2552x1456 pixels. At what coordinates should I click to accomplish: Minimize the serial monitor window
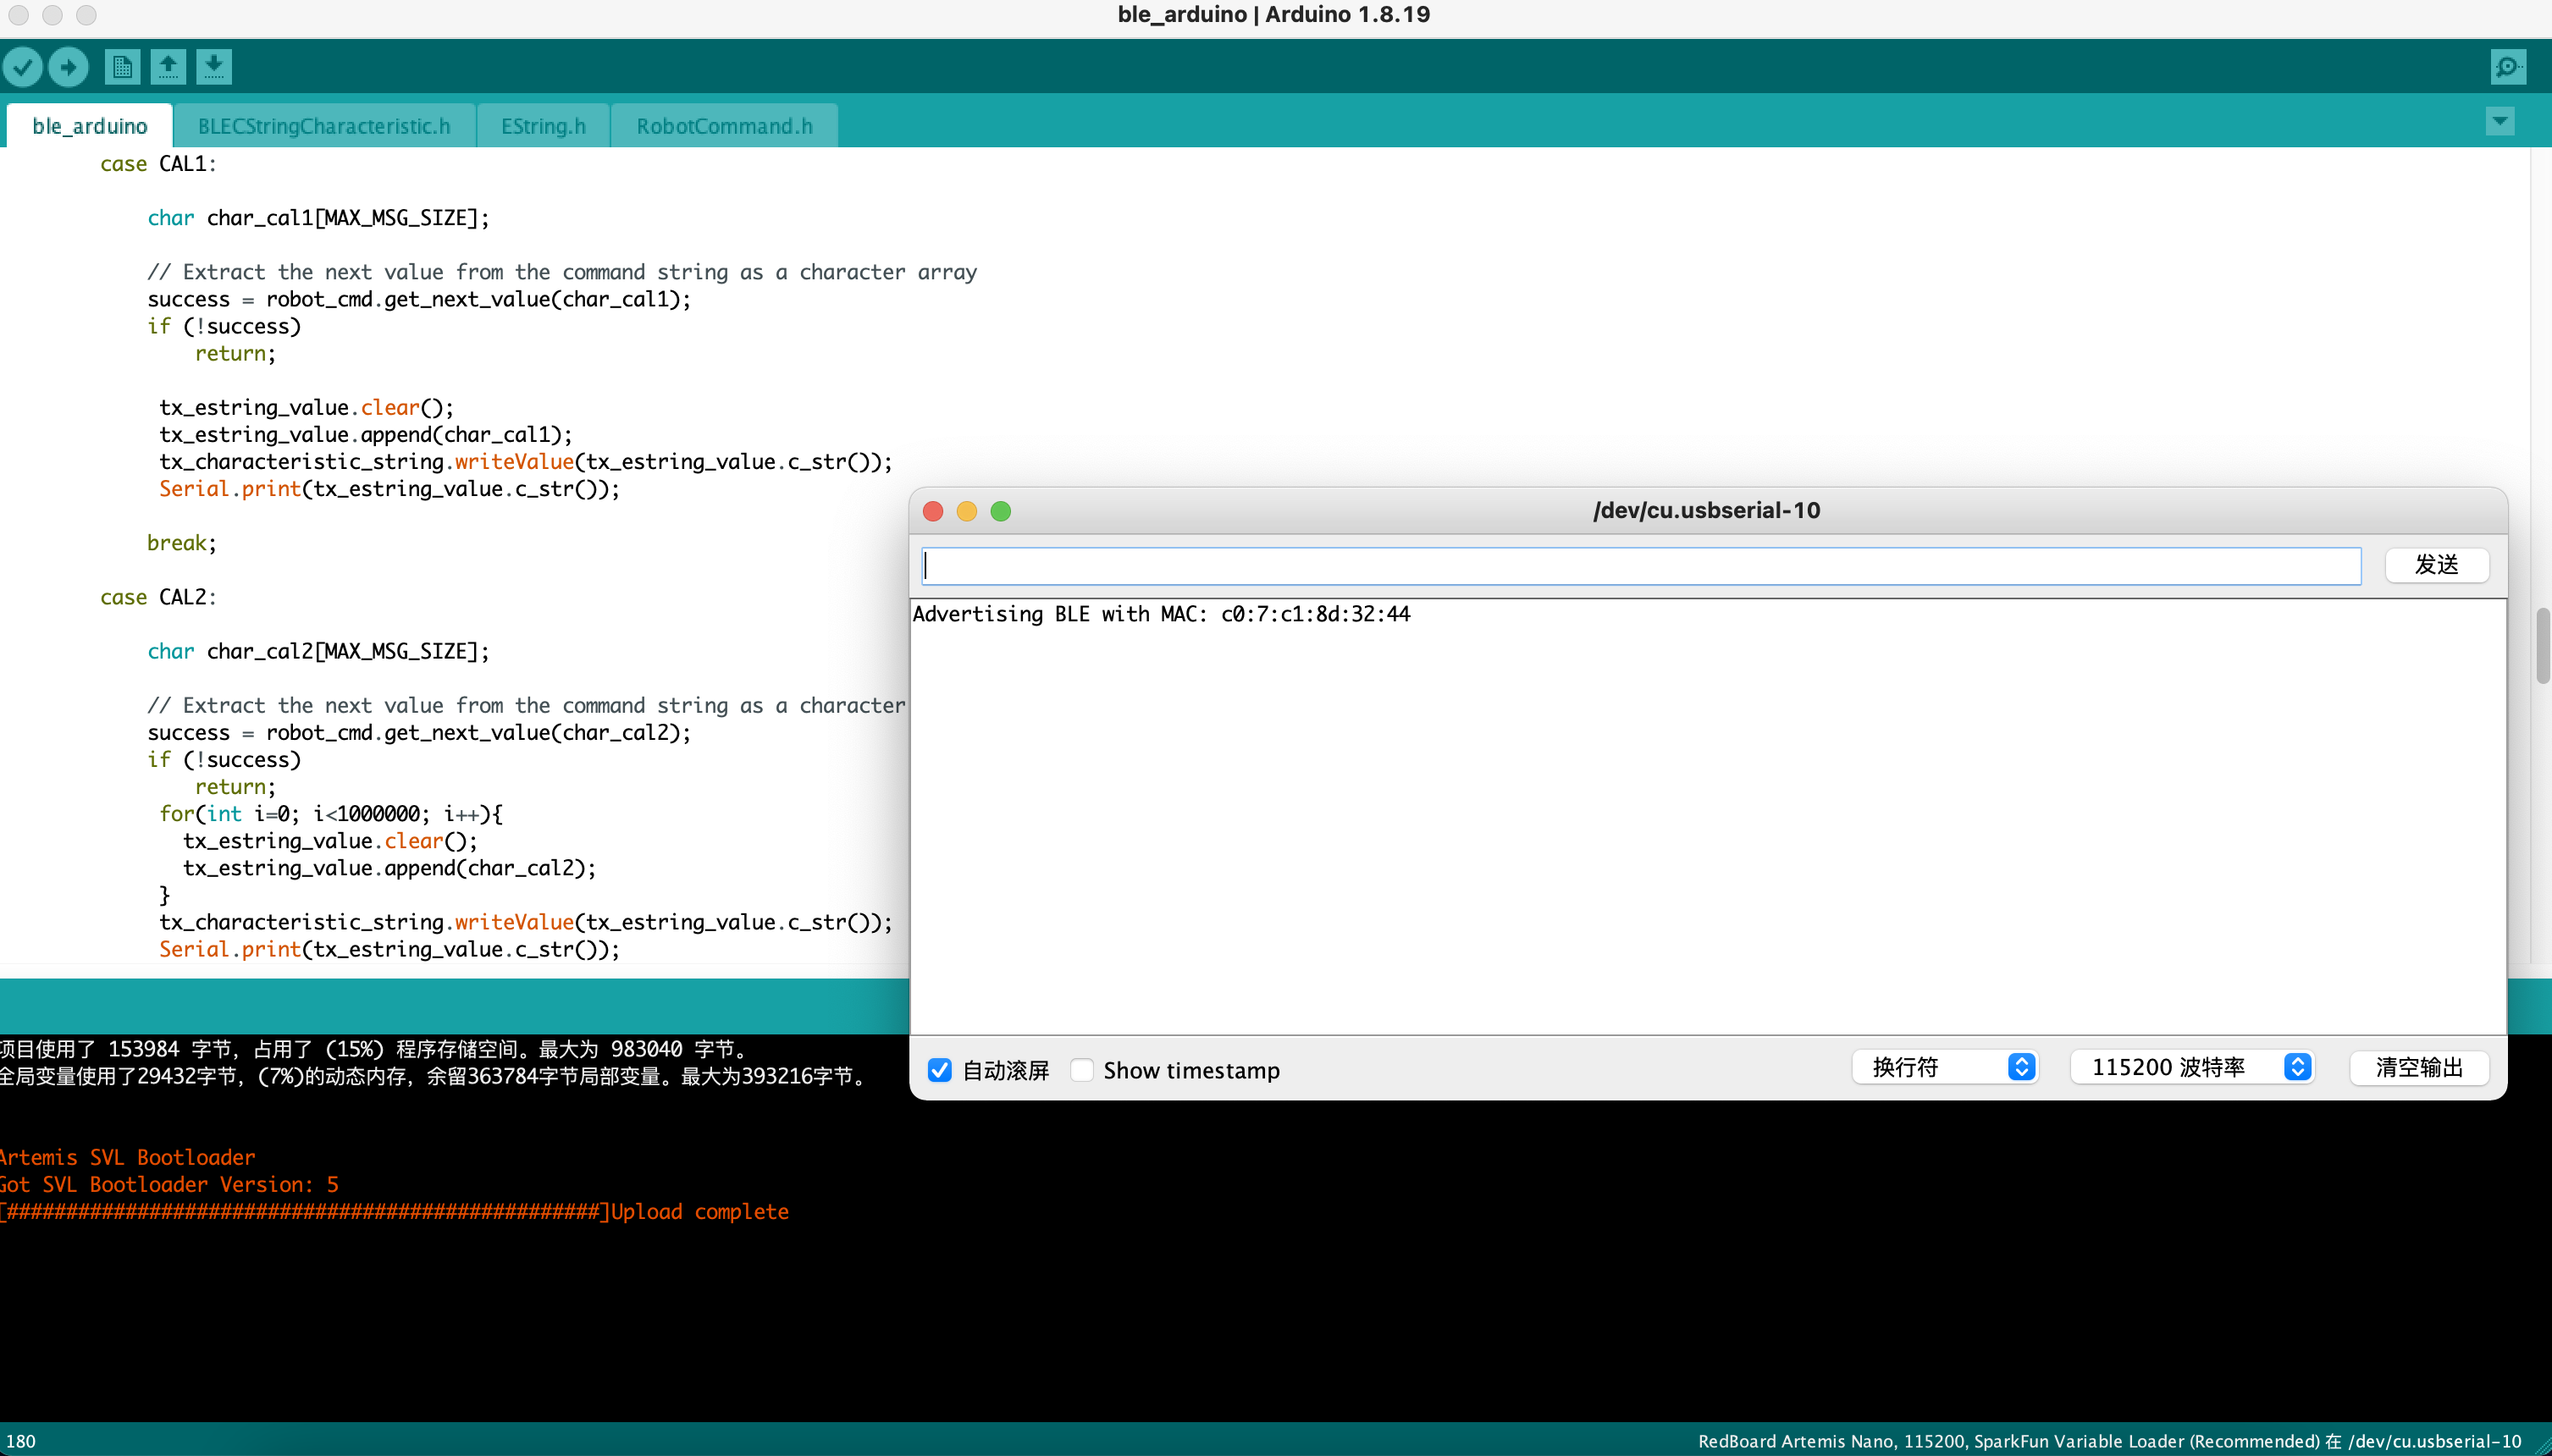click(x=967, y=511)
